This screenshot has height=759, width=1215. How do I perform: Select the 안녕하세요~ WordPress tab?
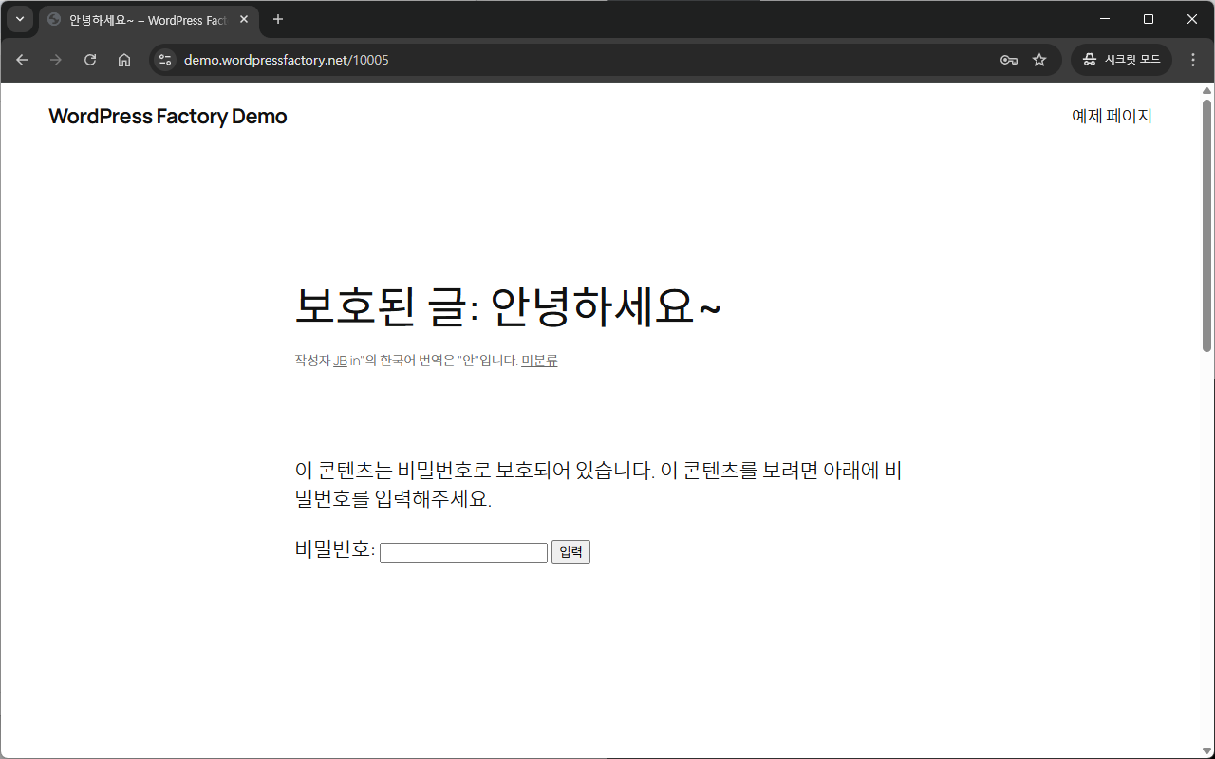click(x=142, y=19)
